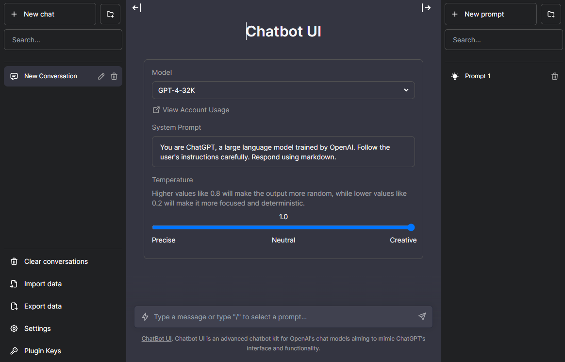Send the message with paper plane icon
Image resolution: width=565 pixels, height=362 pixels.
(422, 316)
